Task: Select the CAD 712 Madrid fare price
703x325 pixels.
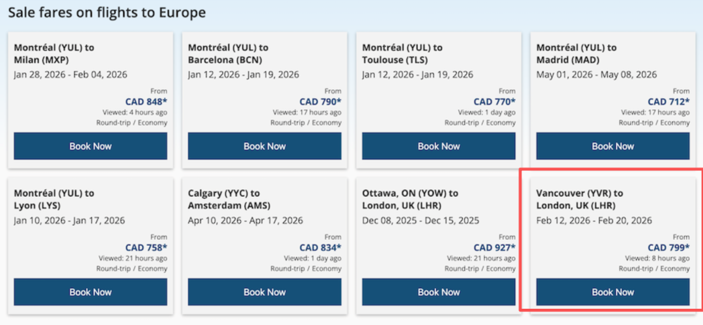Action: (x=668, y=101)
